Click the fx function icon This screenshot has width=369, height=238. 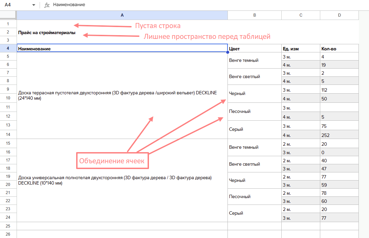tap(47, 5)
